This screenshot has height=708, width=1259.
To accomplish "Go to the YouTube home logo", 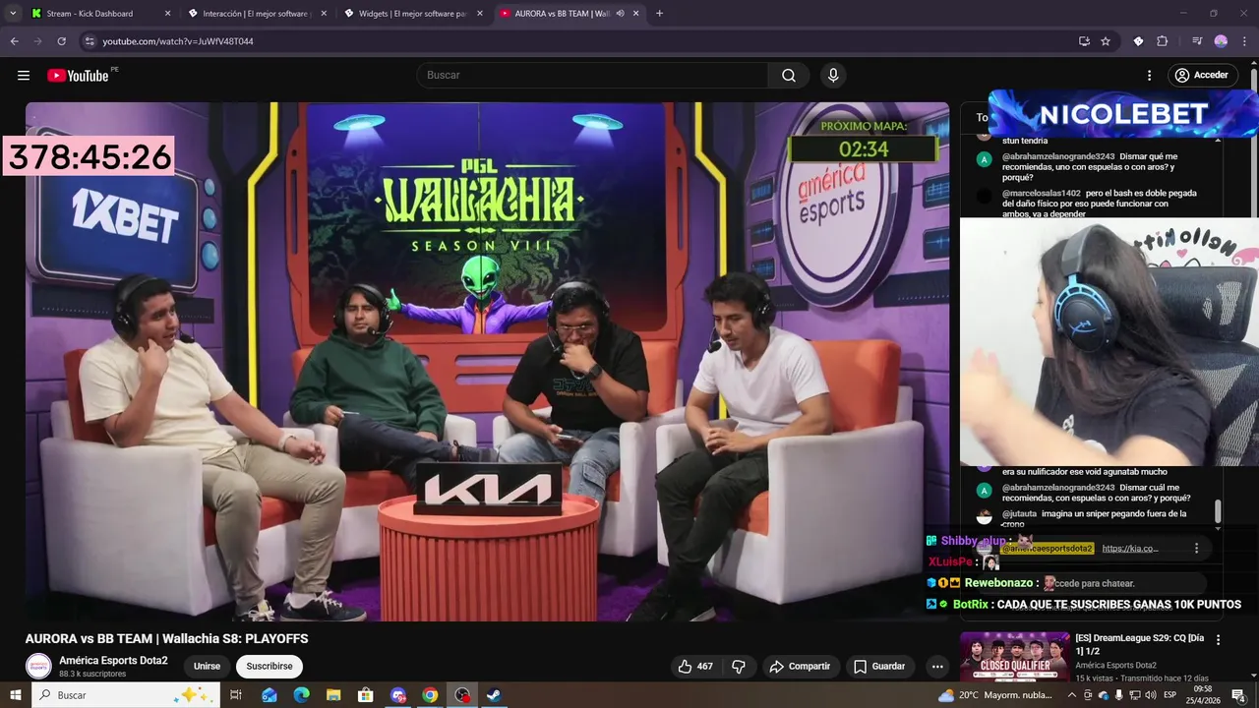I will pyautogui.click(x=78, y=76).
